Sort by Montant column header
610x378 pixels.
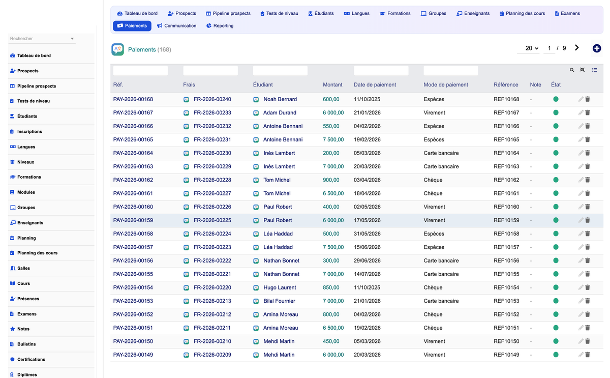click(332, 85)
